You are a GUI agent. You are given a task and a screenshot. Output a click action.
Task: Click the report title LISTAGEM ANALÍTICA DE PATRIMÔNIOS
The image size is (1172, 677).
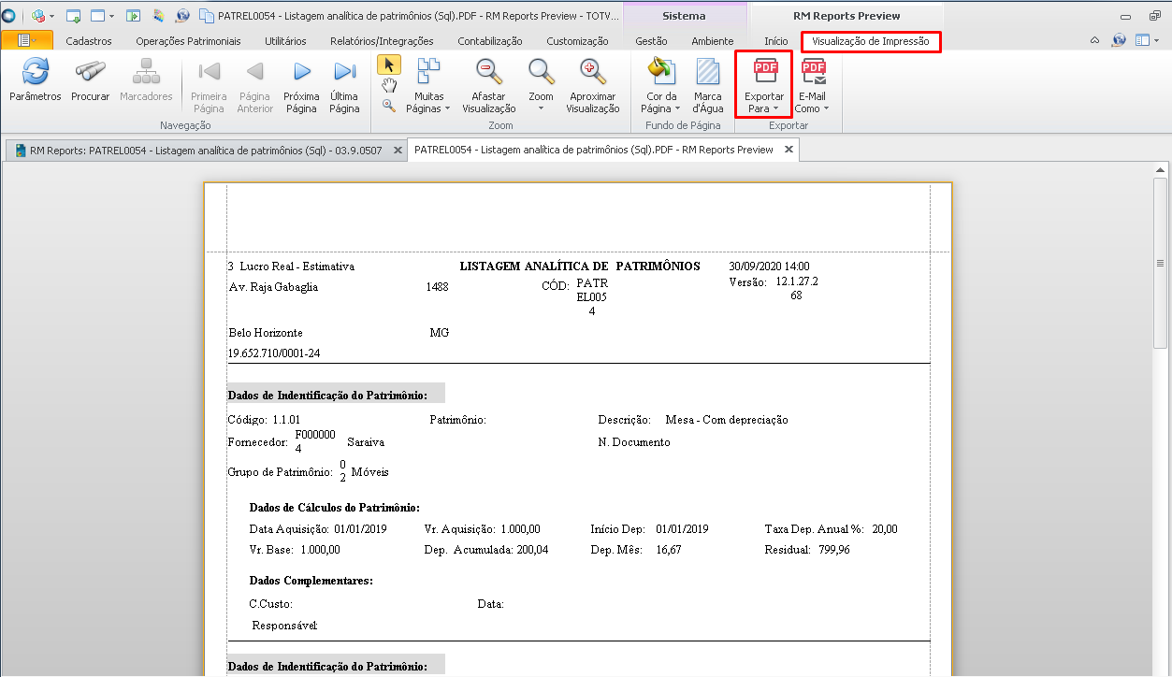point(580,266)
